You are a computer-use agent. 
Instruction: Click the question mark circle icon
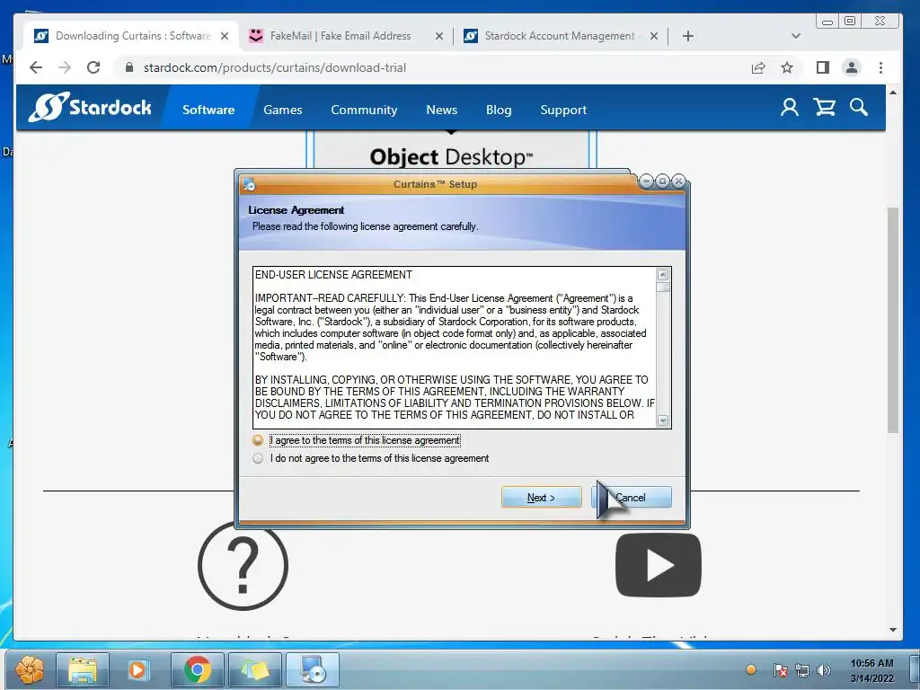tap(243, 566)
